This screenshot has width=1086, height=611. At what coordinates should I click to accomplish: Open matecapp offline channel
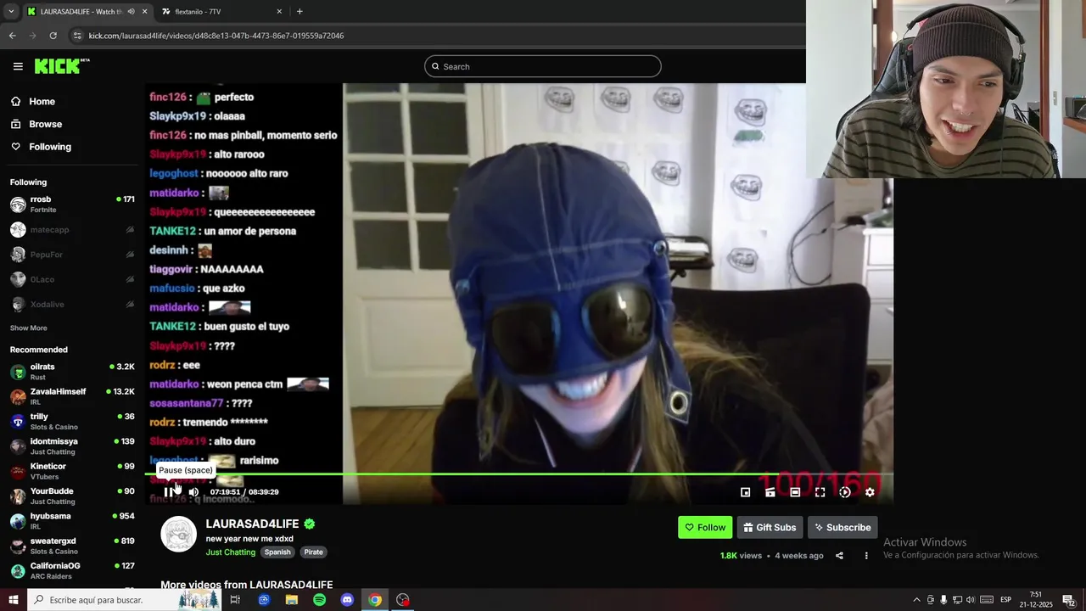pyautogui.click(x=72, y=229)
